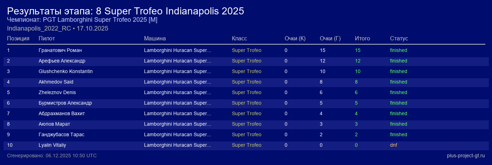Click the dnf status for Lyalin Vitaliy
Image resolution: width=492 pixels, height=165 pixels.
coord(394,145)
